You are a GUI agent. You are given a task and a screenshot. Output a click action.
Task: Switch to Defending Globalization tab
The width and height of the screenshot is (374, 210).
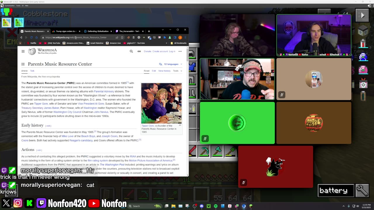pyautogui.click(x=98, y=31)
